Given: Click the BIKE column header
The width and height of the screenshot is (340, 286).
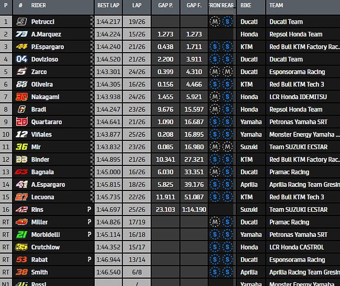Looking at the screenshot, I should [x=246, y=6].
